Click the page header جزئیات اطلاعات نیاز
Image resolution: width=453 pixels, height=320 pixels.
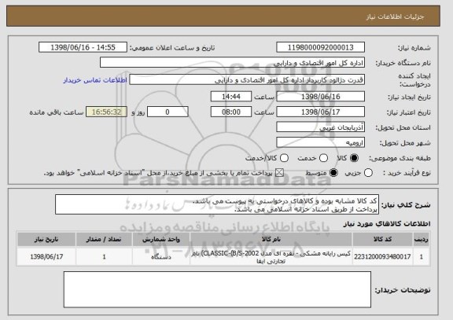point(396,17)
